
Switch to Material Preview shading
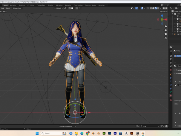156,8
